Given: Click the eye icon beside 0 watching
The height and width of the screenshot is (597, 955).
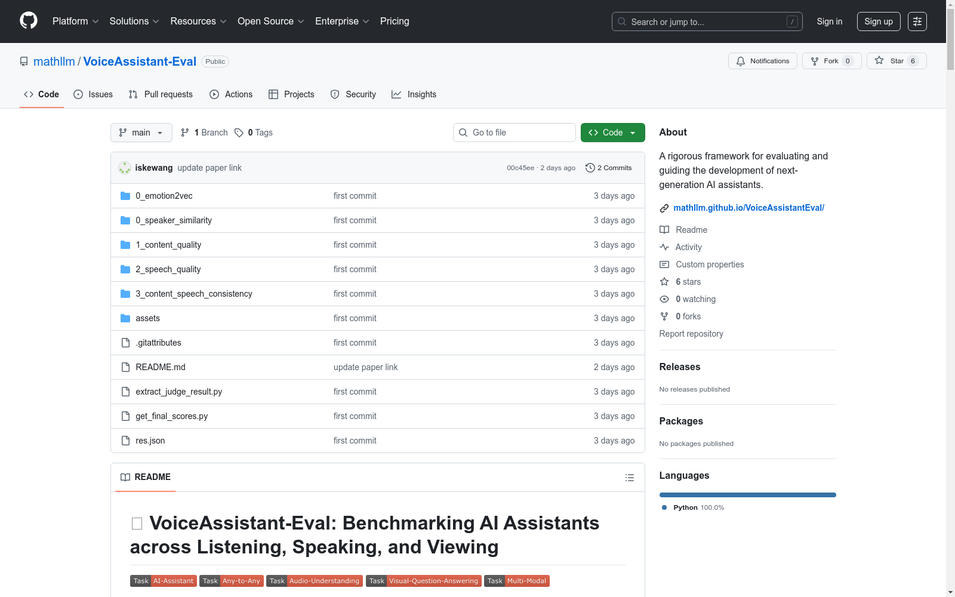Looking at the screenshot, I should click(x=664, y=299).
